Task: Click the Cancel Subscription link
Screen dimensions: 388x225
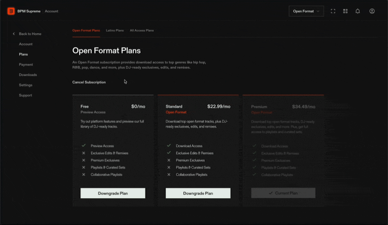Action: (89, 82)
